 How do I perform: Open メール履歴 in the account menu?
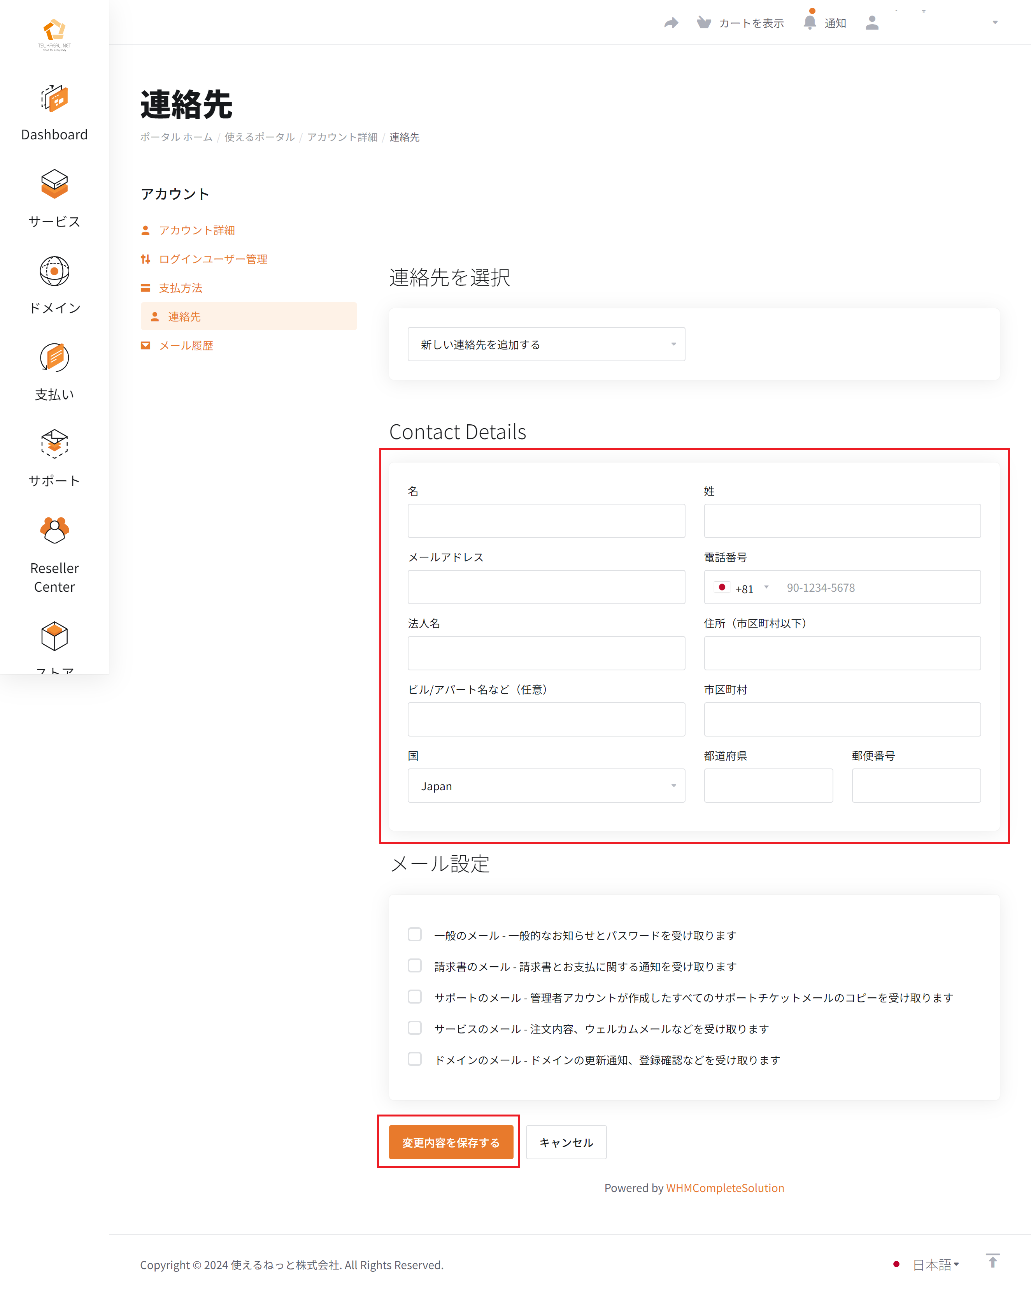[x=186, y=346]
